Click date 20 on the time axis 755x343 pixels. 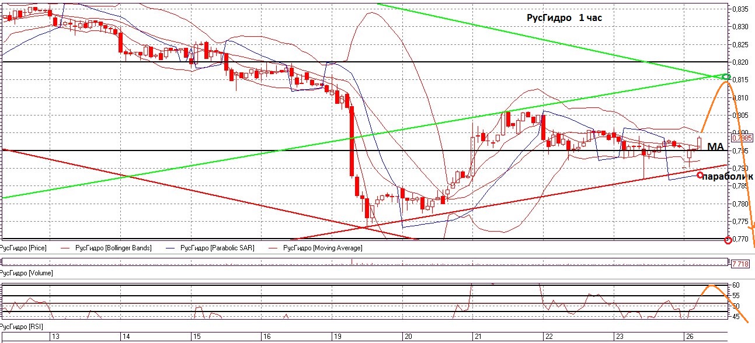[x=408, y=337]
